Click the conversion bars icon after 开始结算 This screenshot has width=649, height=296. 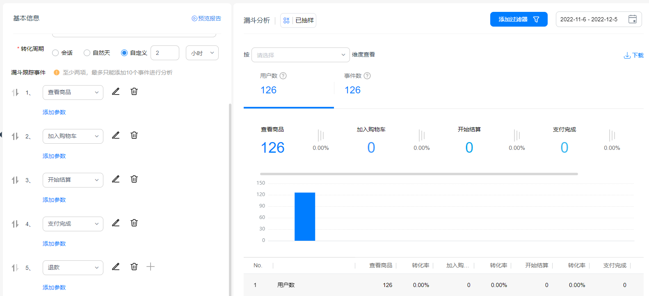pos(517,135)
